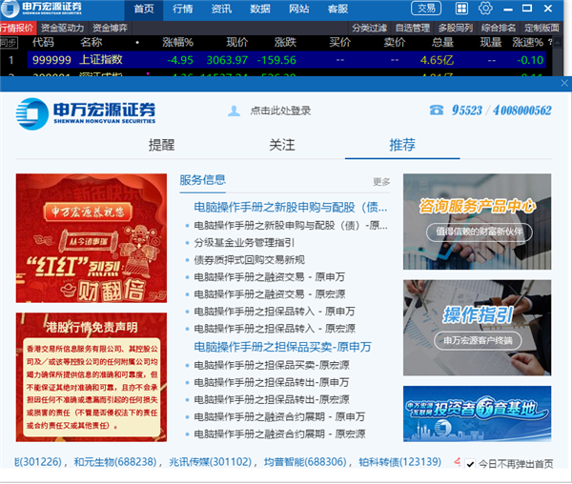Viewport: 572px width, 484px height.
Task: Open 电脑操作手册之融资交易 - 原宏源 link
Action: [269, 294]
